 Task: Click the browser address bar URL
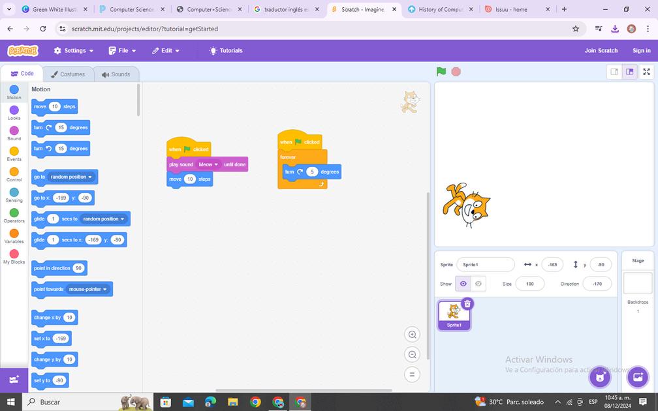tap(144, 29)
